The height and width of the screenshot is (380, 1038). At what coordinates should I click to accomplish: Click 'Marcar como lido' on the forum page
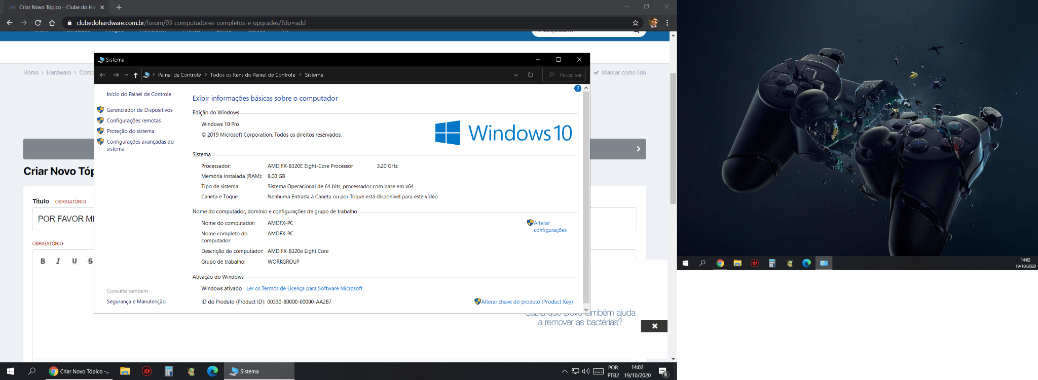[620, 73]
